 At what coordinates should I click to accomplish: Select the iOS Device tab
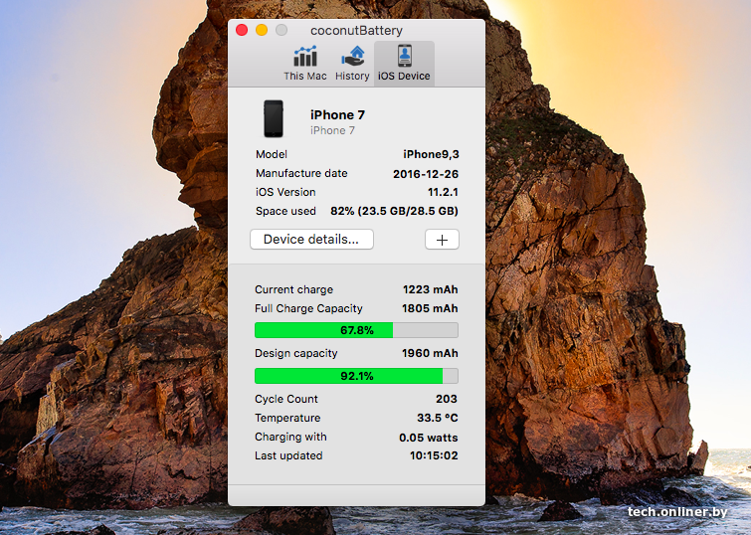tap(404, 64)
